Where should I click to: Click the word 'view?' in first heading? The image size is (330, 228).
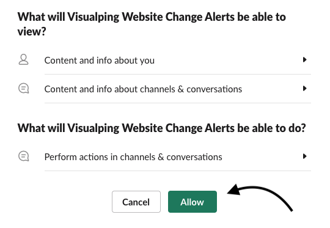coord(32,32)
